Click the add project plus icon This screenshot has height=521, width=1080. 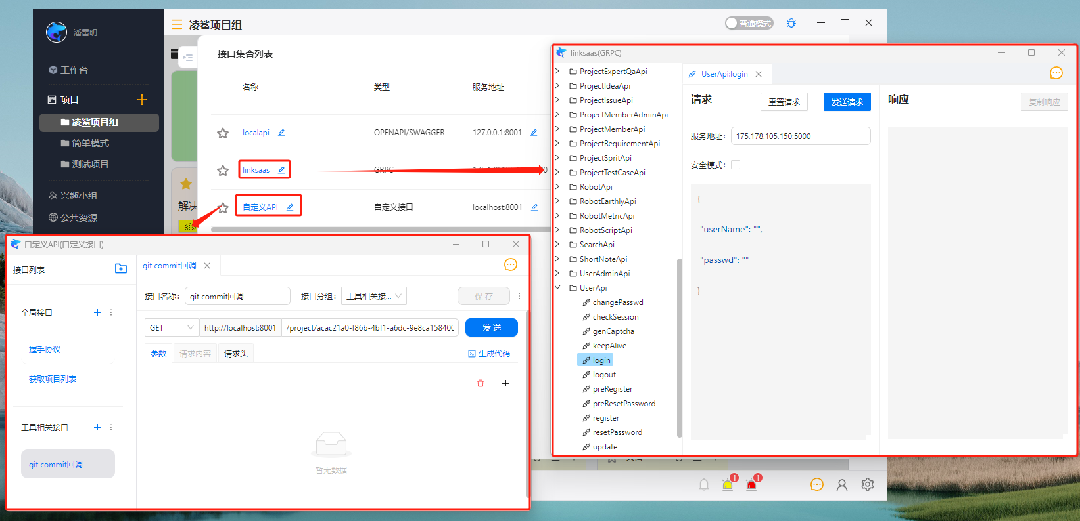[x=142, y=100]
